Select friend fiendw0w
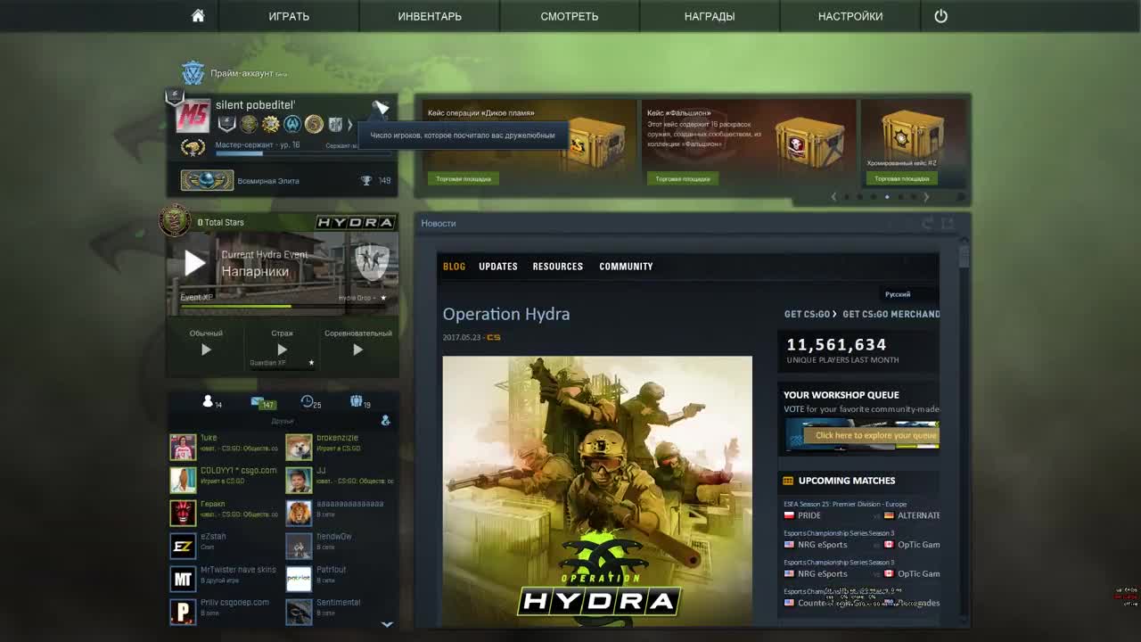The height and width of the screenshot is (642, 1141). pos(339,546)
